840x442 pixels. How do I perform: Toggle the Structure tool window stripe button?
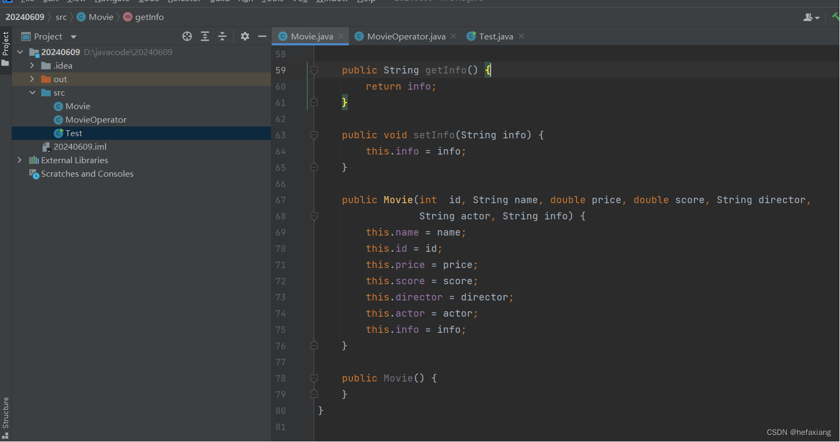(5, 418)
